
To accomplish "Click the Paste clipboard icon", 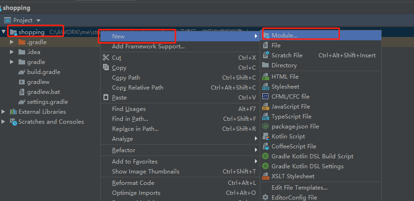I will [106, 97].
